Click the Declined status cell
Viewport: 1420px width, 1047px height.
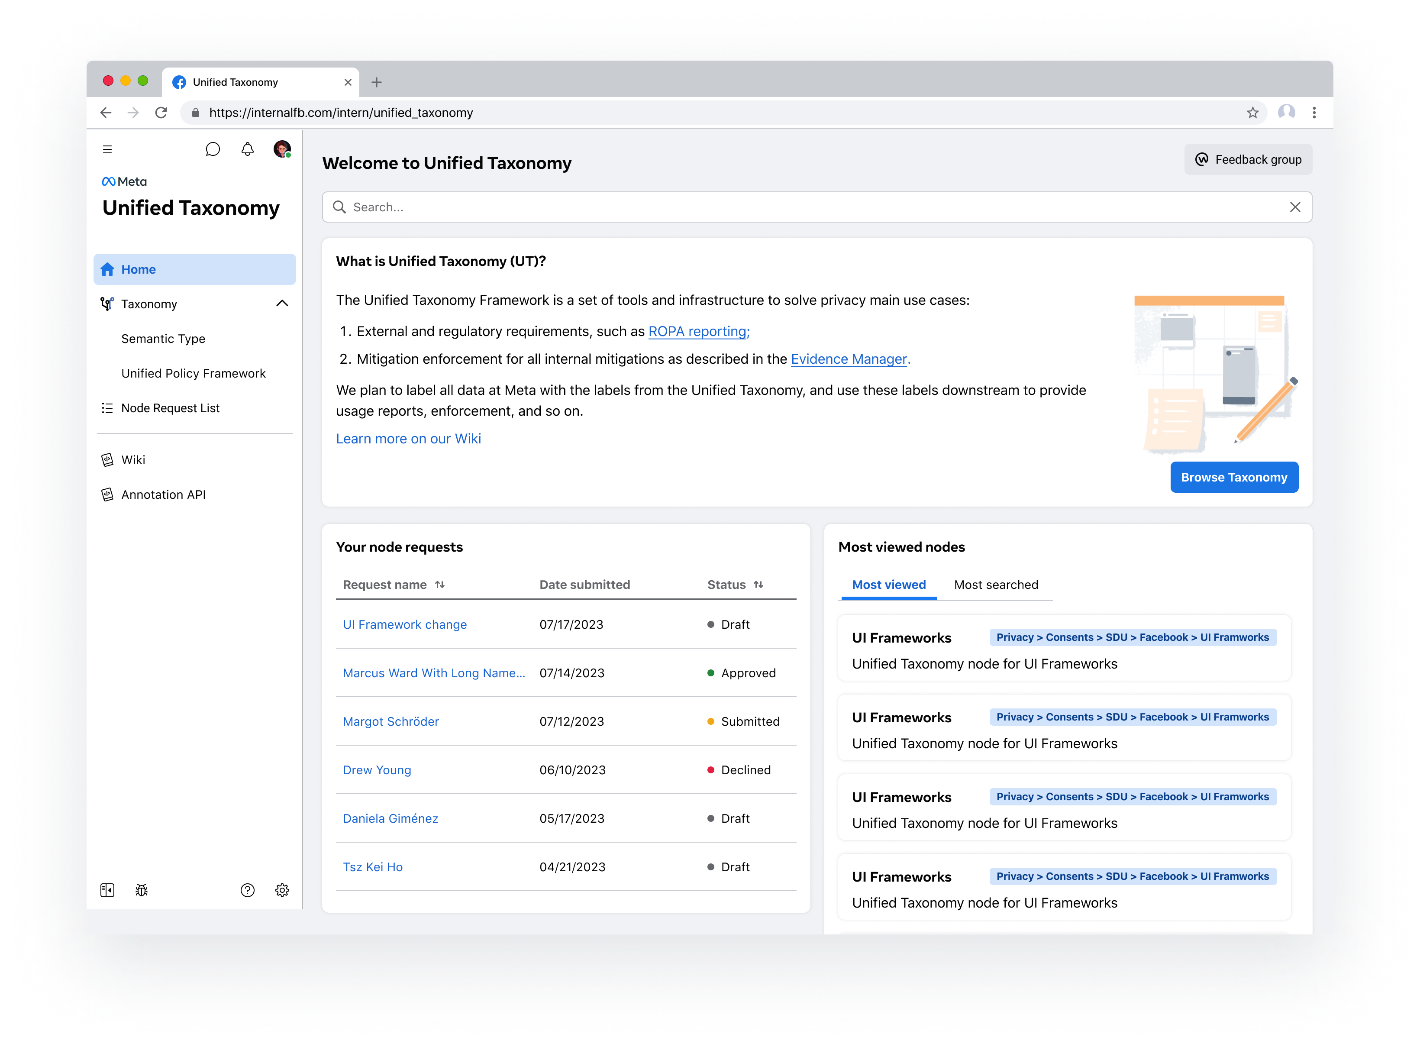pyautogui.click(x=739, y=770)
